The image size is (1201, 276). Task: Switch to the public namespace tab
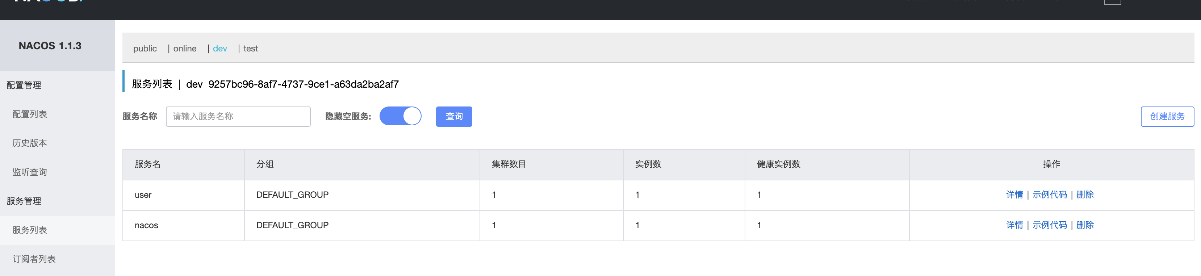145,49
